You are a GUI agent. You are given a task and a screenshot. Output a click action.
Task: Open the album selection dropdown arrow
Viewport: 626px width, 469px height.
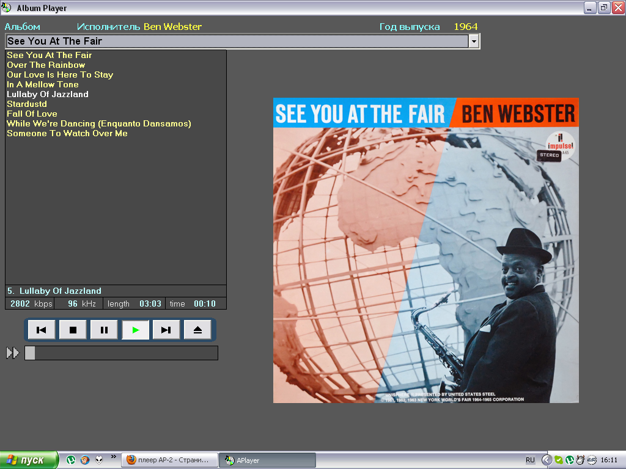tap(474, 41)
